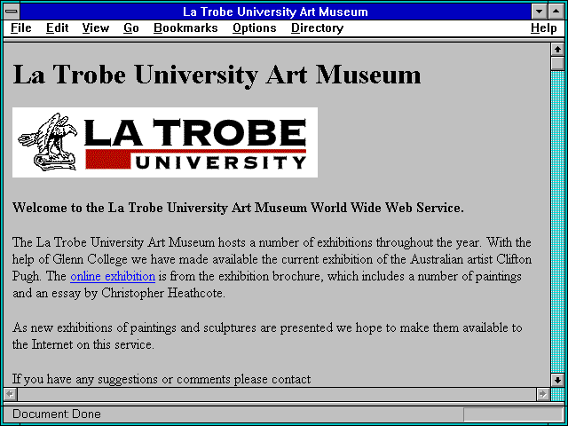Click the vertical scrollbar down arrow
This screenshot has height=426, width=568.
pos(557,380)
